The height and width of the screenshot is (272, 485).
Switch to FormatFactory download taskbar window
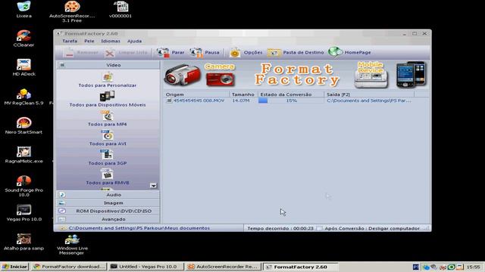(69, 267)
